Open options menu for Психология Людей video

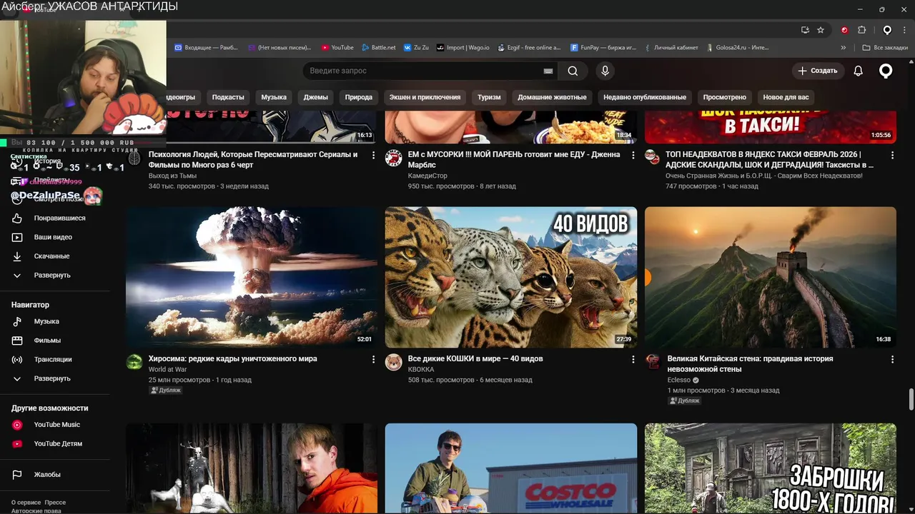point(373,155)
